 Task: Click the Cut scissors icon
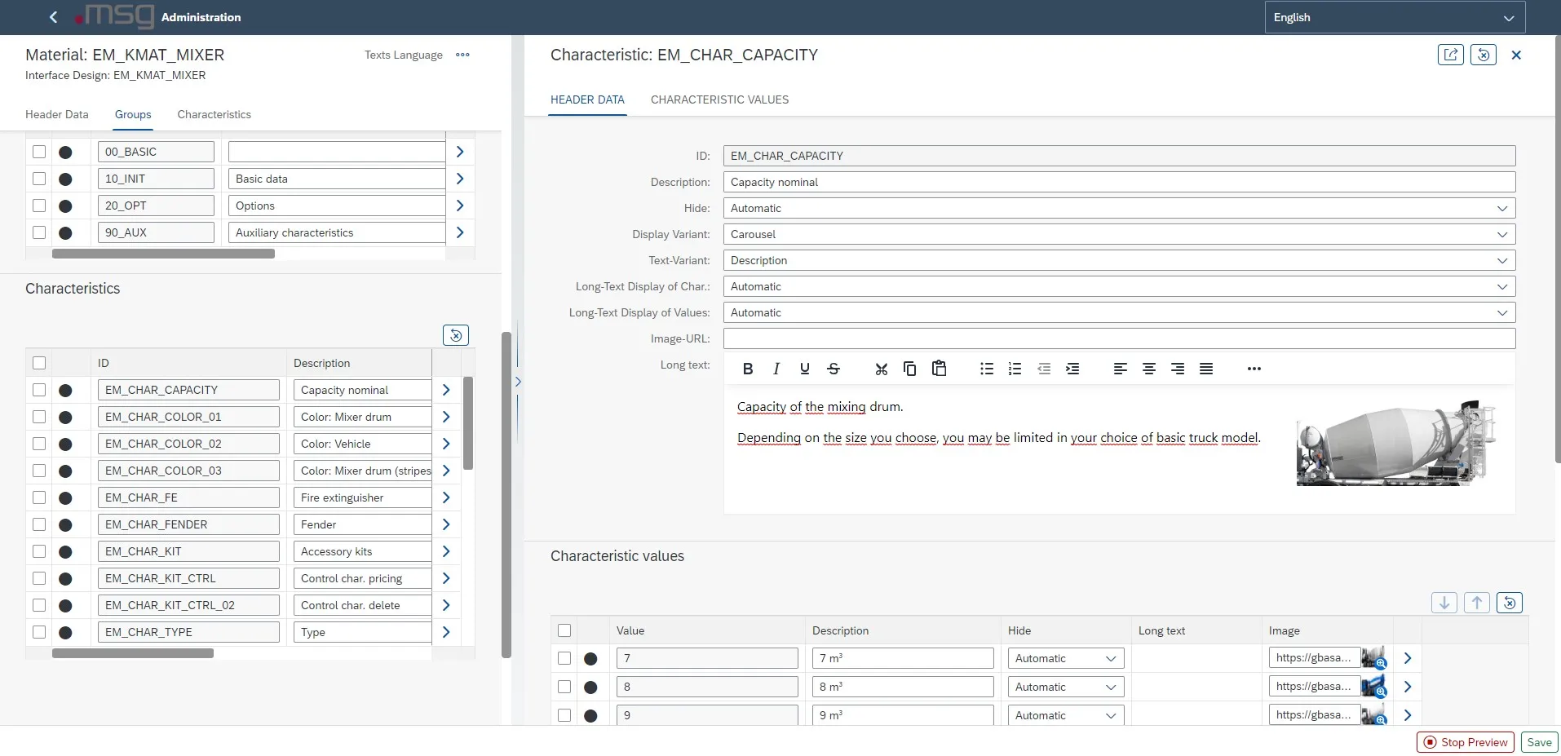(881, 369)
